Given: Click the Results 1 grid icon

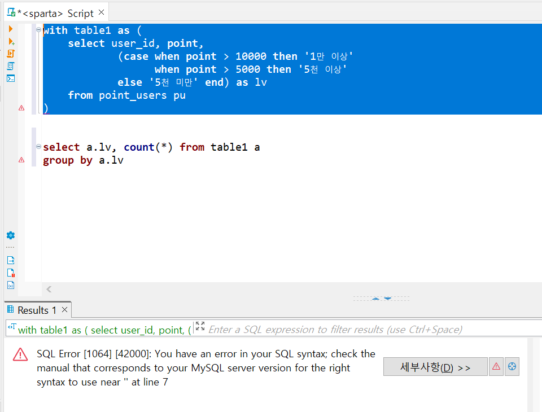Looking at the screenshot, I should [11, 309].
